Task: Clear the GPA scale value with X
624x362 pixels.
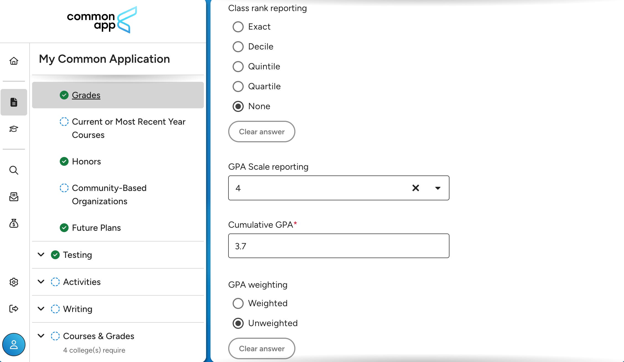Action: (x=415, y=188)
